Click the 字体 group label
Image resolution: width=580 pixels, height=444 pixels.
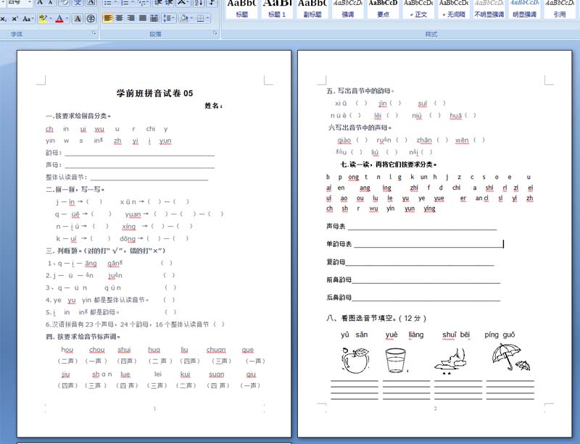(17, 34)
